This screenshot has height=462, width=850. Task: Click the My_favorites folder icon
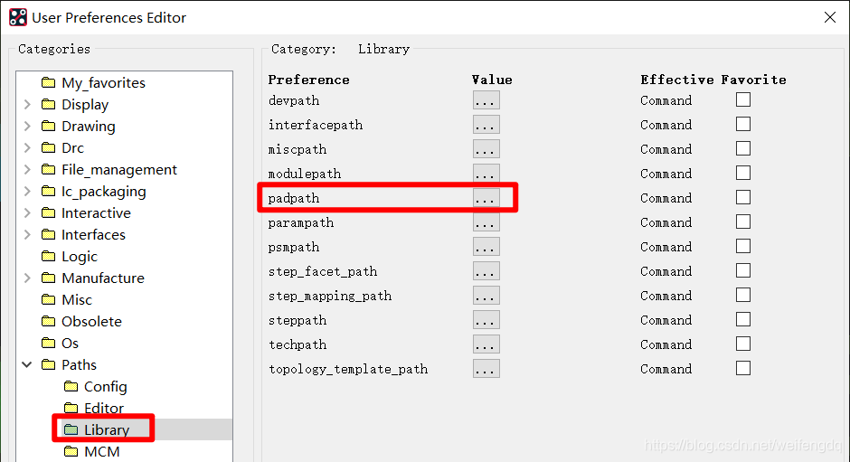tap(48, 82)
